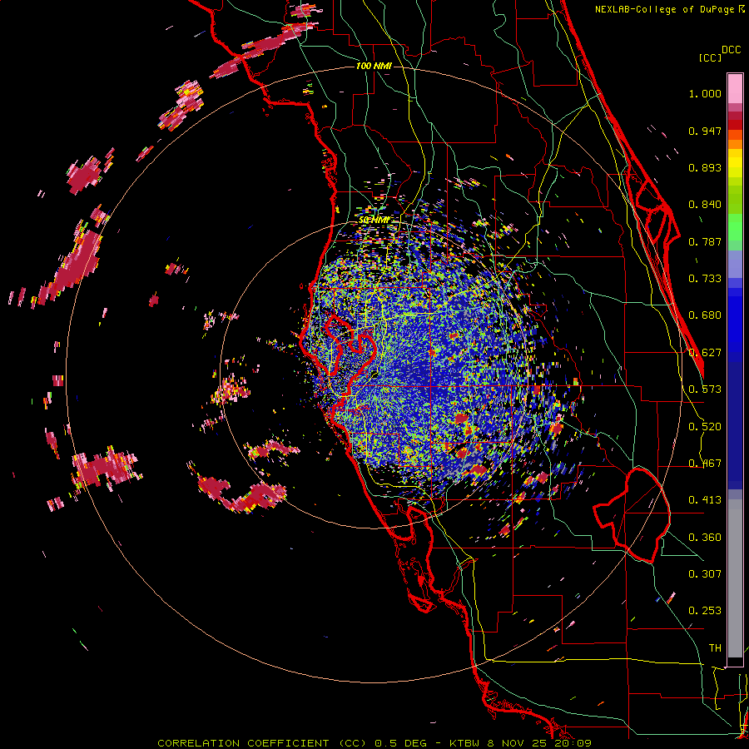The width and height of the screenshot is (749, 749).
Task: Select the 0.573 legend value
Action: (x=705, y=389)
